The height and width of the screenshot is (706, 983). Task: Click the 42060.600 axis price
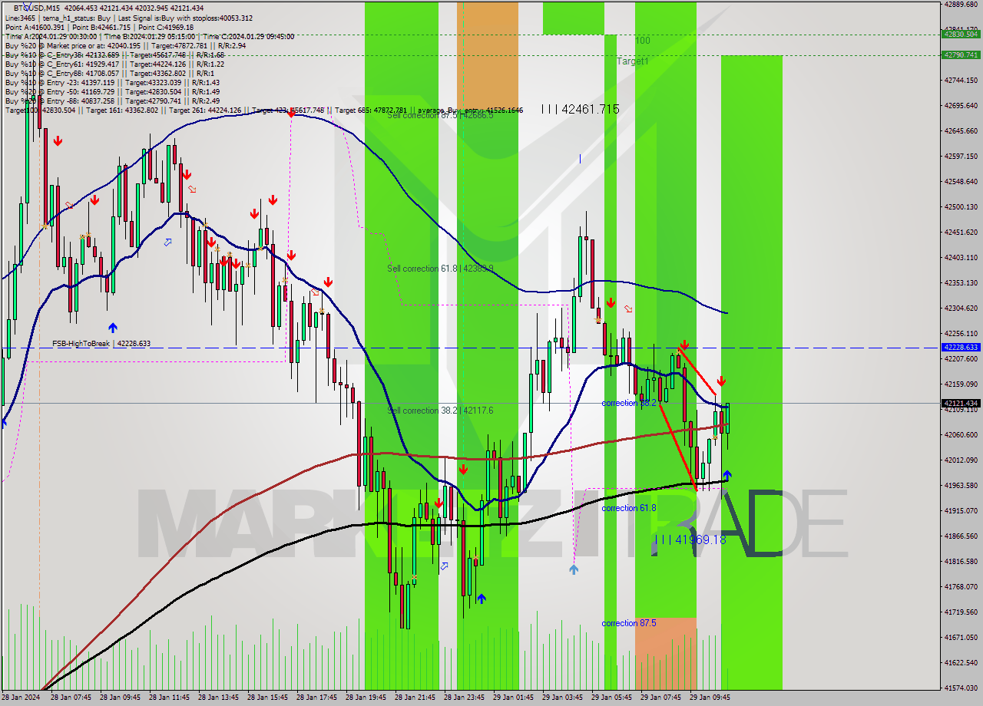pos(961,434)
